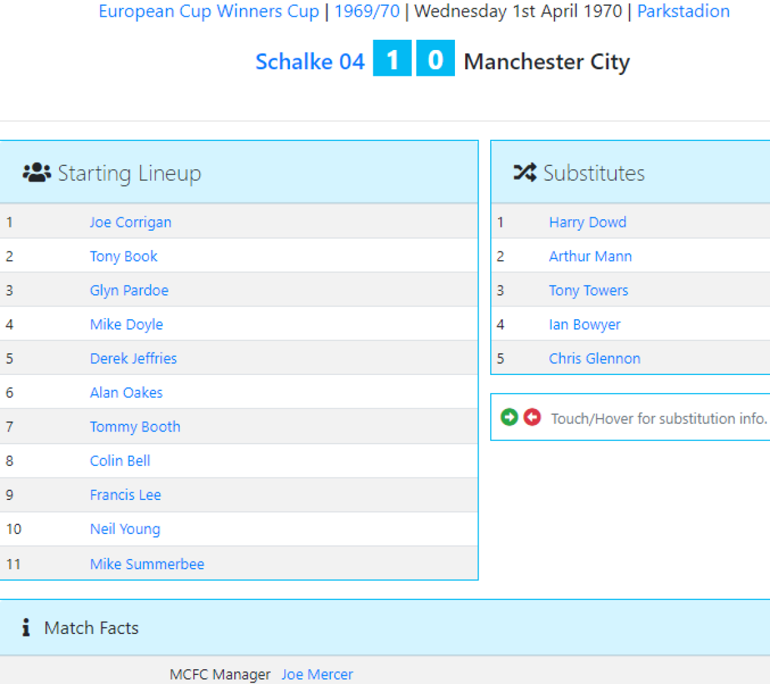Screen dimensions: 770x684
Task: View Joe Corrigan's player profile
Action: pyautogui.click(x=130, y=222)
